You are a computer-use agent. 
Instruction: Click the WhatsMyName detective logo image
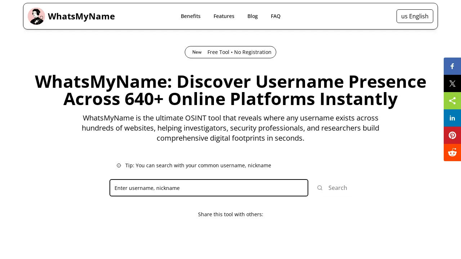36,16
